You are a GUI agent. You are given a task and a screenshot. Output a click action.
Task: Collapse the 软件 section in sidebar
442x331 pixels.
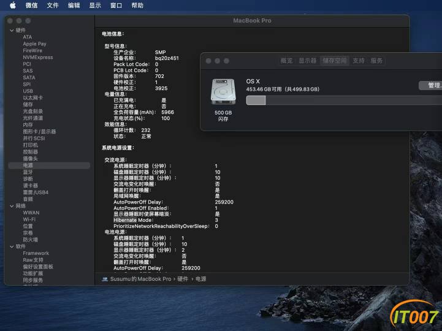click(12, 246)
